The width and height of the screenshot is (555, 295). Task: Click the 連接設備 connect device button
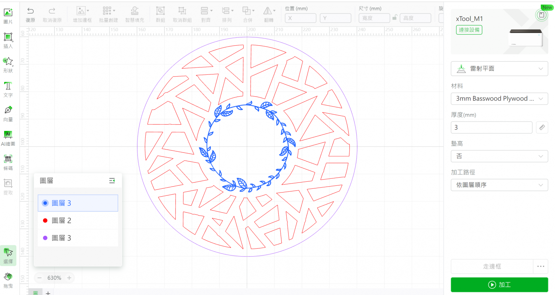point(469,30)
